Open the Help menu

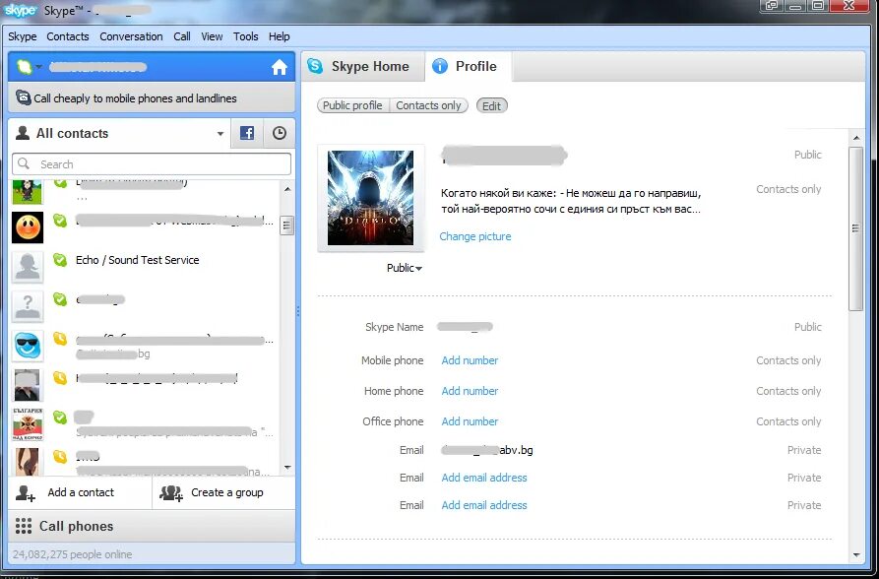click(280, 36)
